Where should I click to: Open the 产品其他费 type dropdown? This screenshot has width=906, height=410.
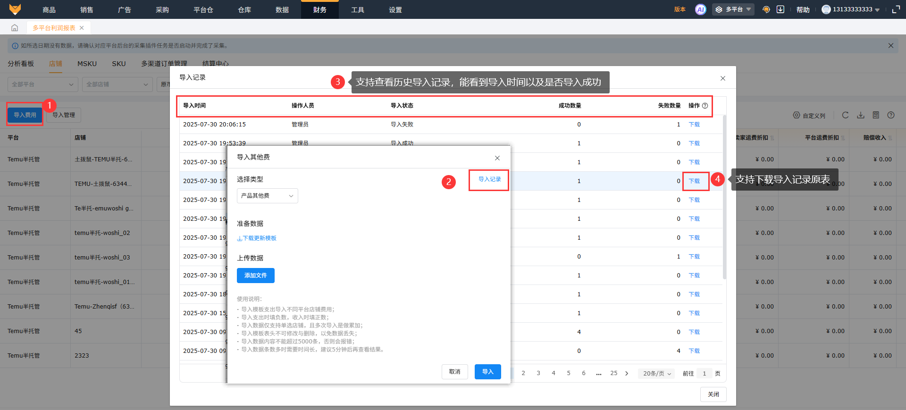(x=267, y=196)
